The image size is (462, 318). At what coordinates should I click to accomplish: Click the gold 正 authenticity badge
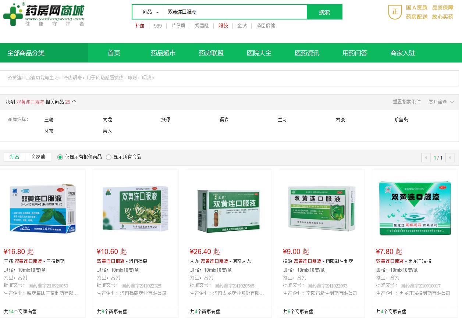point(394,12)
